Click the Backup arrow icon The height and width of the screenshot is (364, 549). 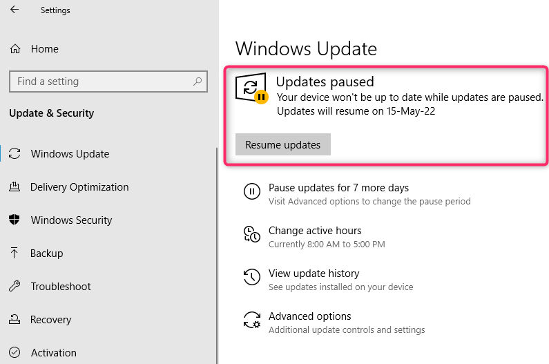[x=15, y=253]
